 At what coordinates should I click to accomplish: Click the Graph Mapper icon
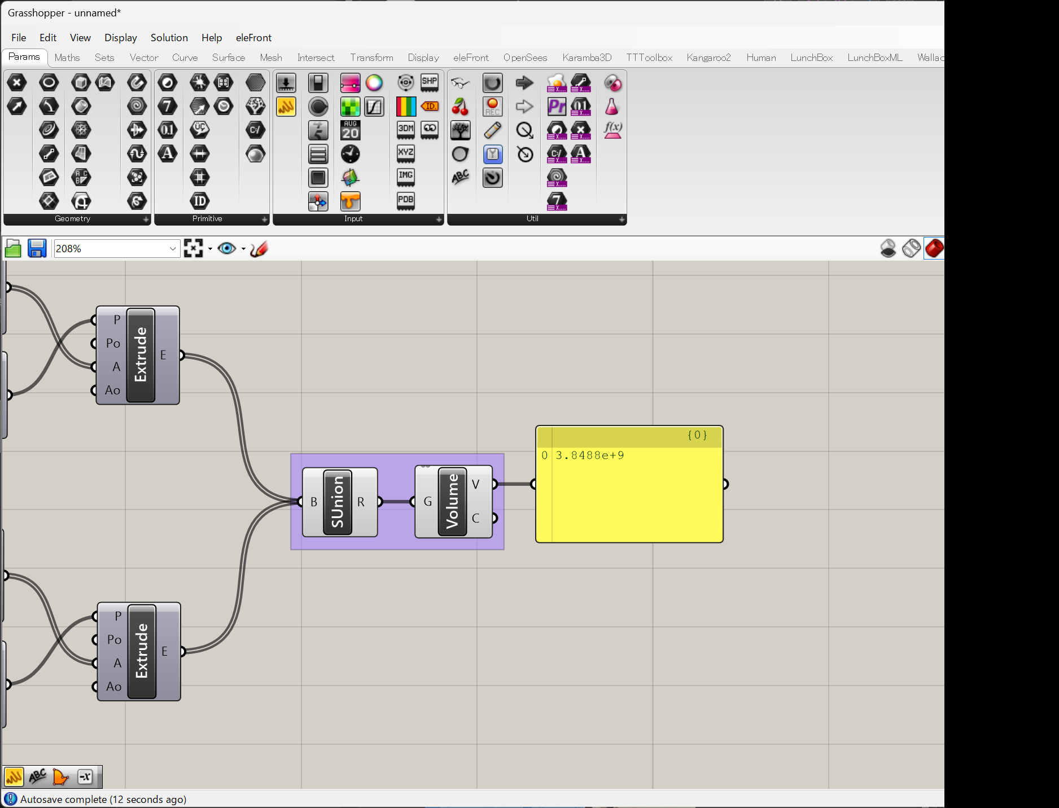[x=374, y=107]
